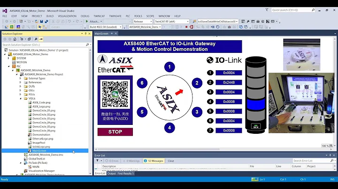Click position button 4 around ASIX circle
The height and width of the screenshot is (189, 338).
(169, 128)
